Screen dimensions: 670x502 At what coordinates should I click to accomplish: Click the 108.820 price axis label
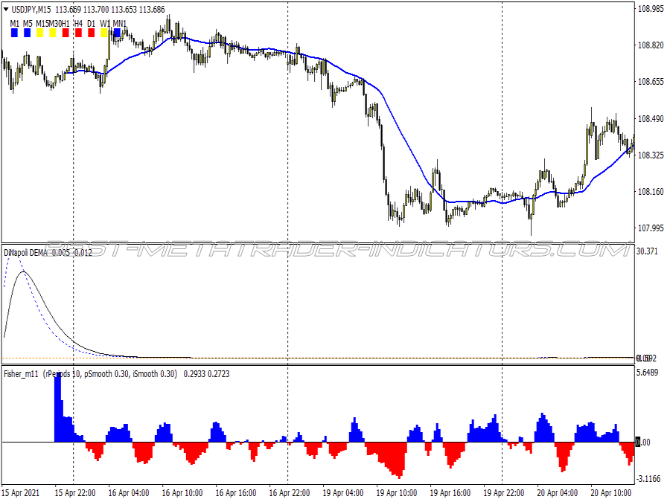[x=651, y=45]
